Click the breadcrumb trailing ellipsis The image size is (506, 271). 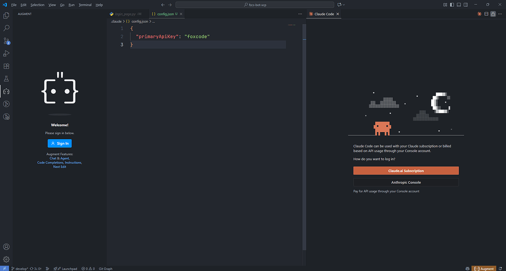(154, 21)
